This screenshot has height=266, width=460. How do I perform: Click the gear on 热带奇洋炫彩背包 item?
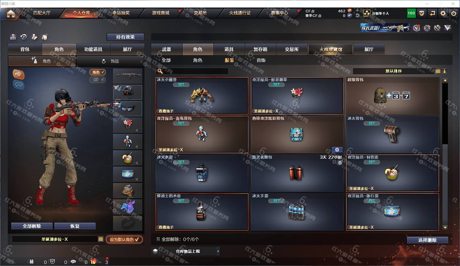pyautogui.click(x=337, y=149)
